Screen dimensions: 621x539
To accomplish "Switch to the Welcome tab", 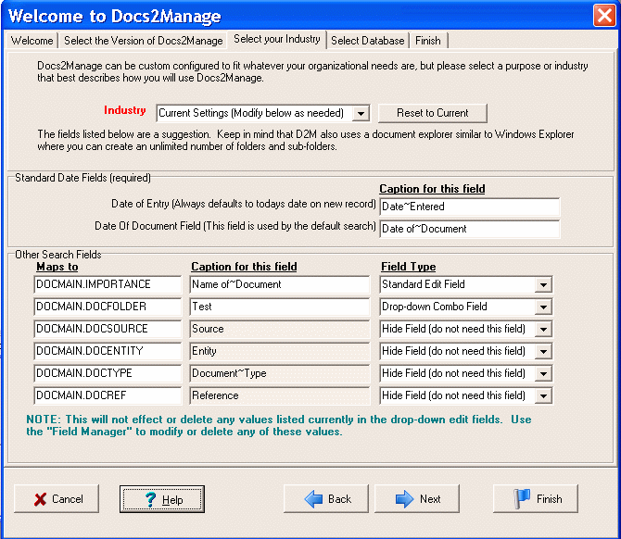I will [x=32, y=41].
